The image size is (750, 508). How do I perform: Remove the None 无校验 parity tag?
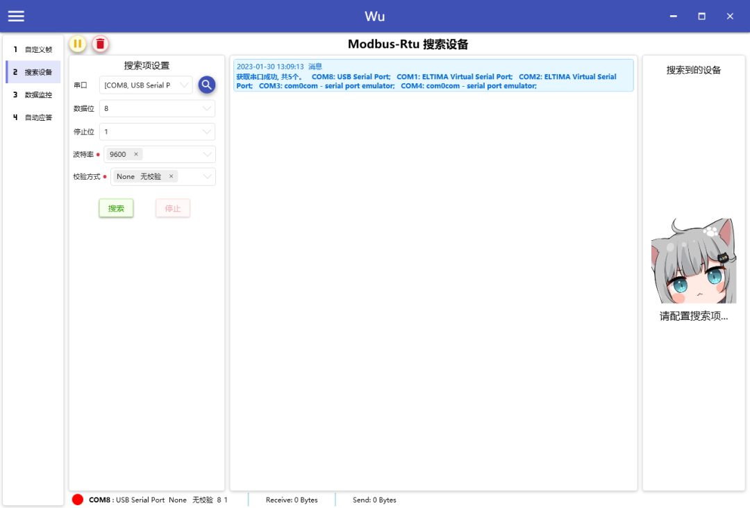click(x=171, y=176)
